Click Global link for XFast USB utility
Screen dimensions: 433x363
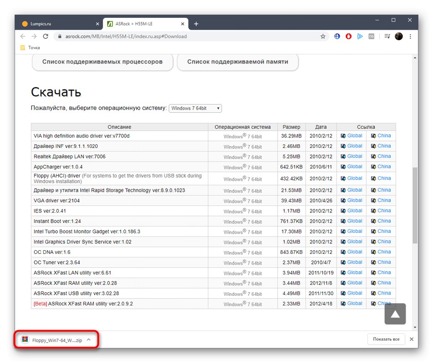click(355, 293)
